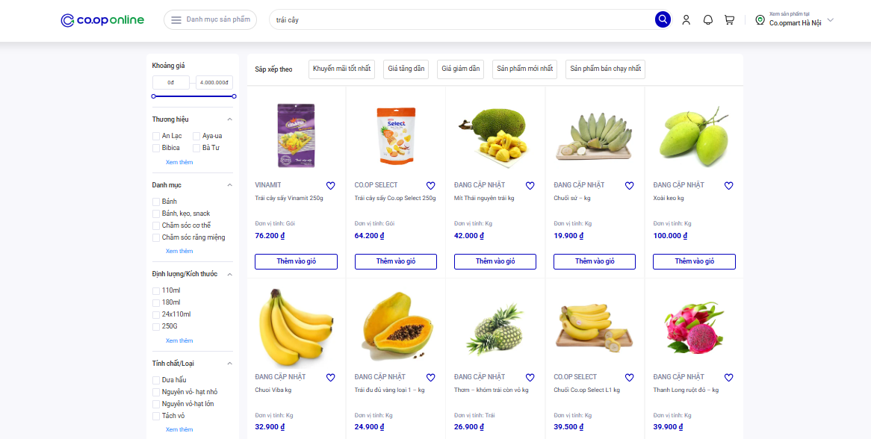
Task: Sort by Giá tăng dần
Action: pyautogui.click(x=406, y=69)
